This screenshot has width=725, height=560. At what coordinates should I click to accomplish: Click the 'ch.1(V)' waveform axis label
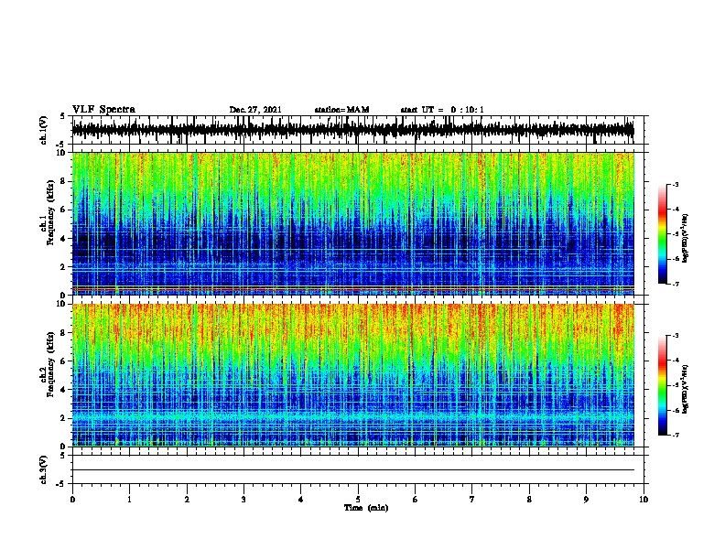point(43,130)
